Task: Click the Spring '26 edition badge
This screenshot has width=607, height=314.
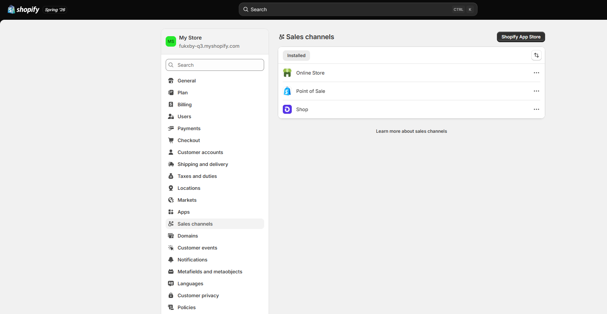Action: point(55,10)
